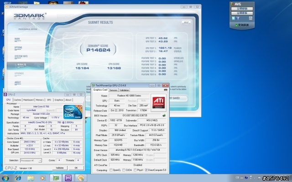Click the GPU-Z Name field Radeon HD 6800 Series
The image size is (292, 182).
[x=129, y=96]
